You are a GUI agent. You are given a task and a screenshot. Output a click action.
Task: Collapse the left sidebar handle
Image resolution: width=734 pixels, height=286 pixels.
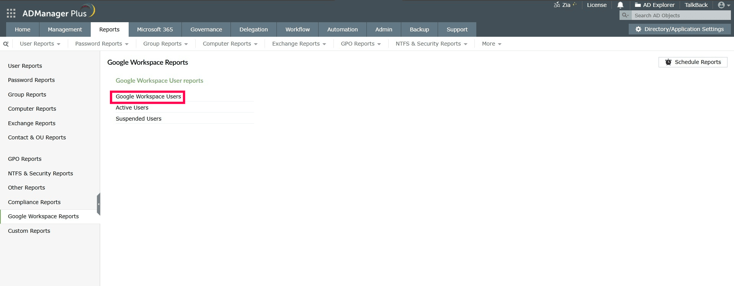pos(98,204)
